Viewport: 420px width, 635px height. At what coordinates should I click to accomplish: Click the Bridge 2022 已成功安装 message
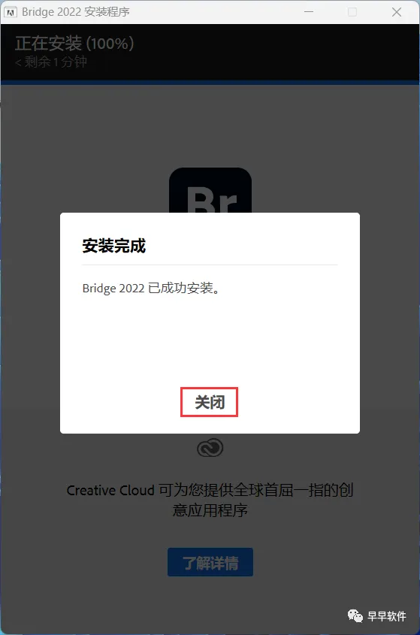(151, 288)
